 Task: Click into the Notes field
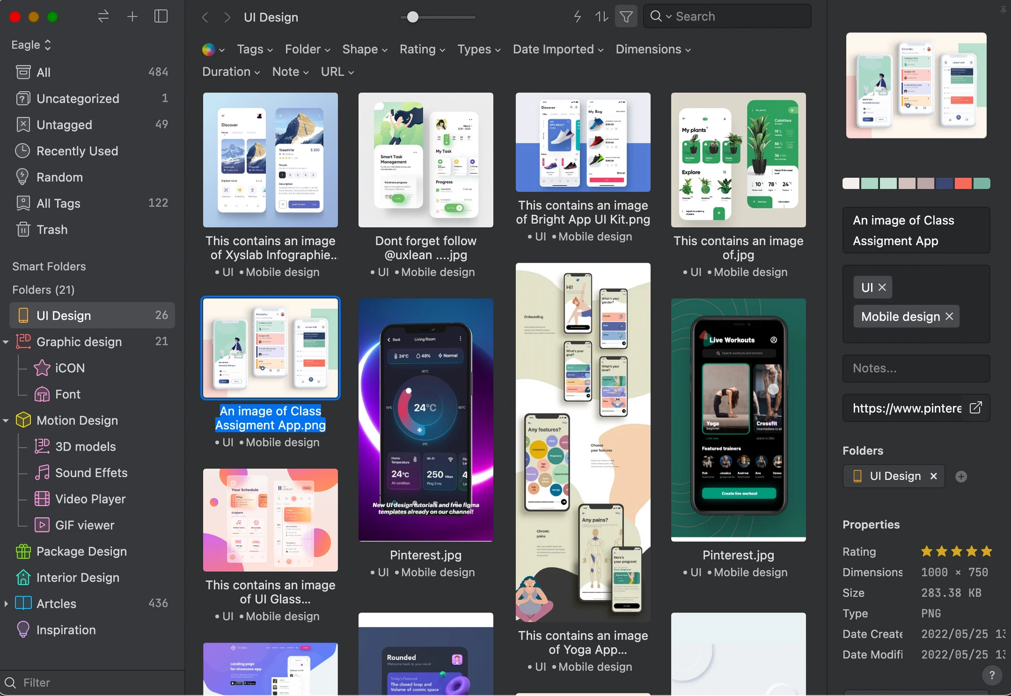point(915,368)
